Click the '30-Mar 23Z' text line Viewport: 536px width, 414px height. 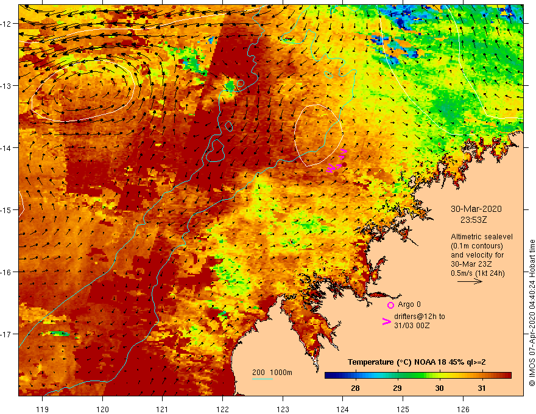tap(471, 264)
